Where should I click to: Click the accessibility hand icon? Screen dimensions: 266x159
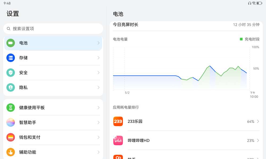(x=11, y=152)
